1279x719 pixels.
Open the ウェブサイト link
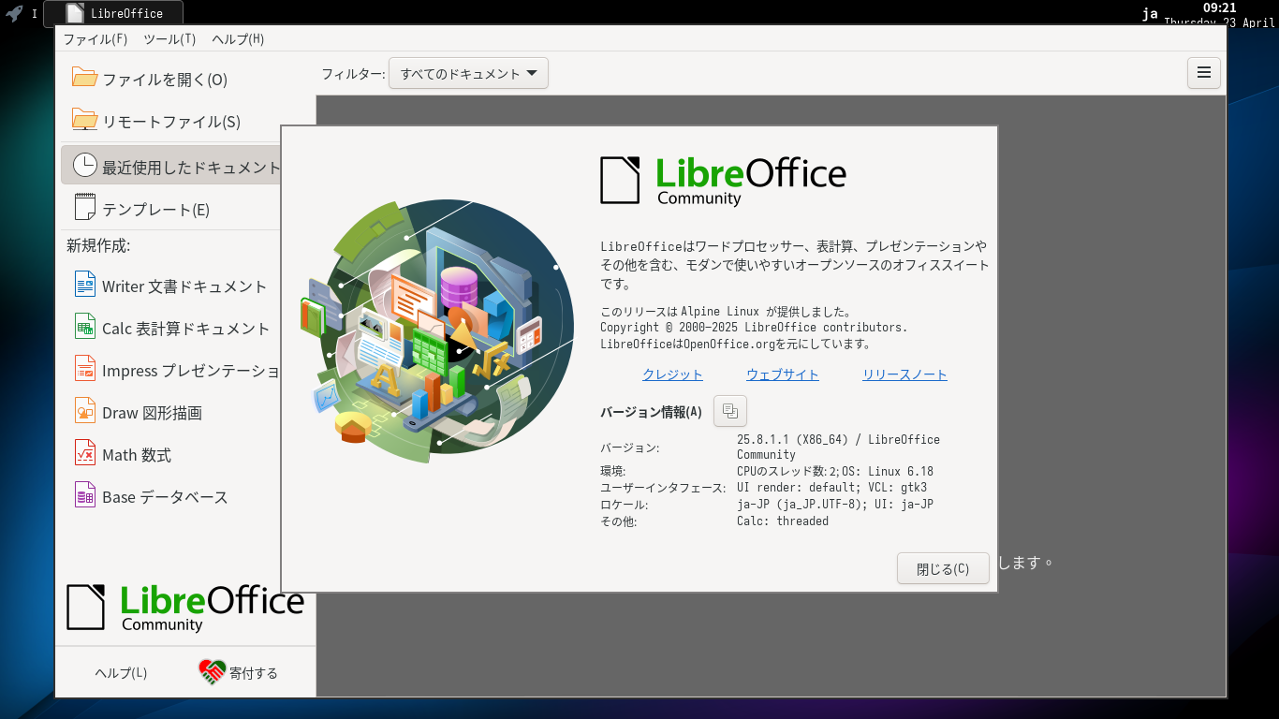click(x=783, y=374)
